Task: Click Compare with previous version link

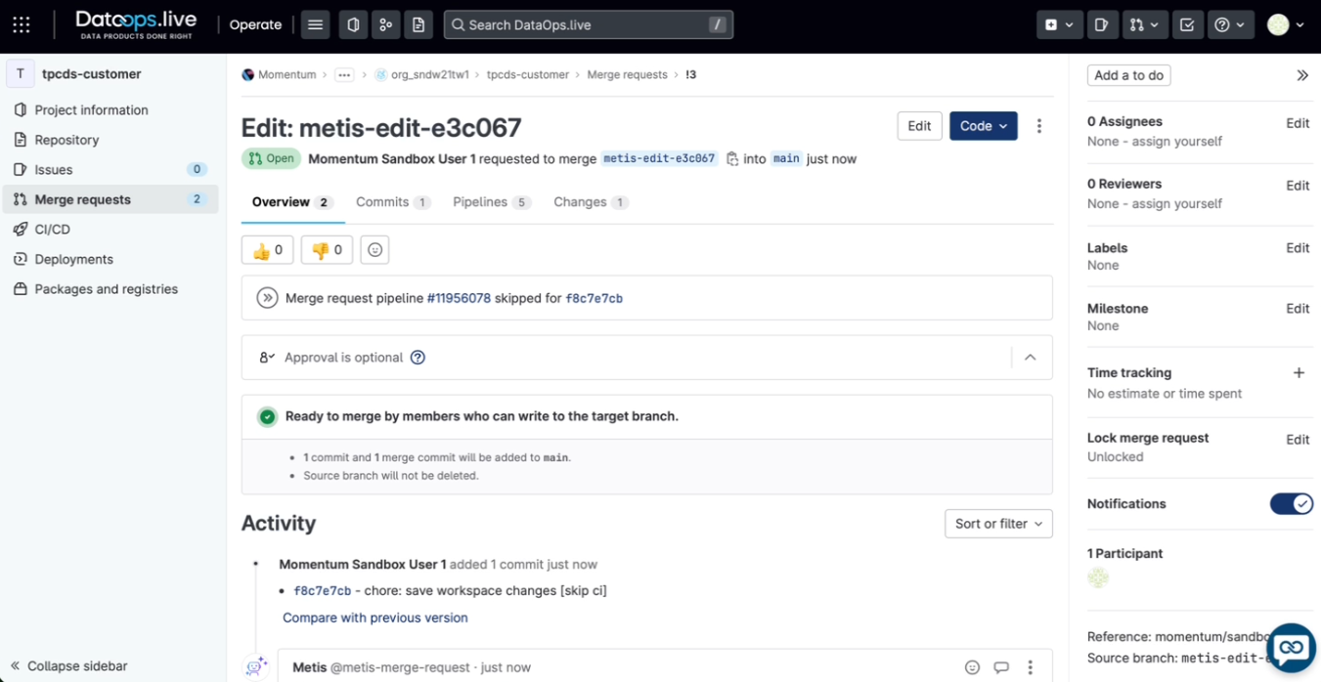Action: click(375, 618)
